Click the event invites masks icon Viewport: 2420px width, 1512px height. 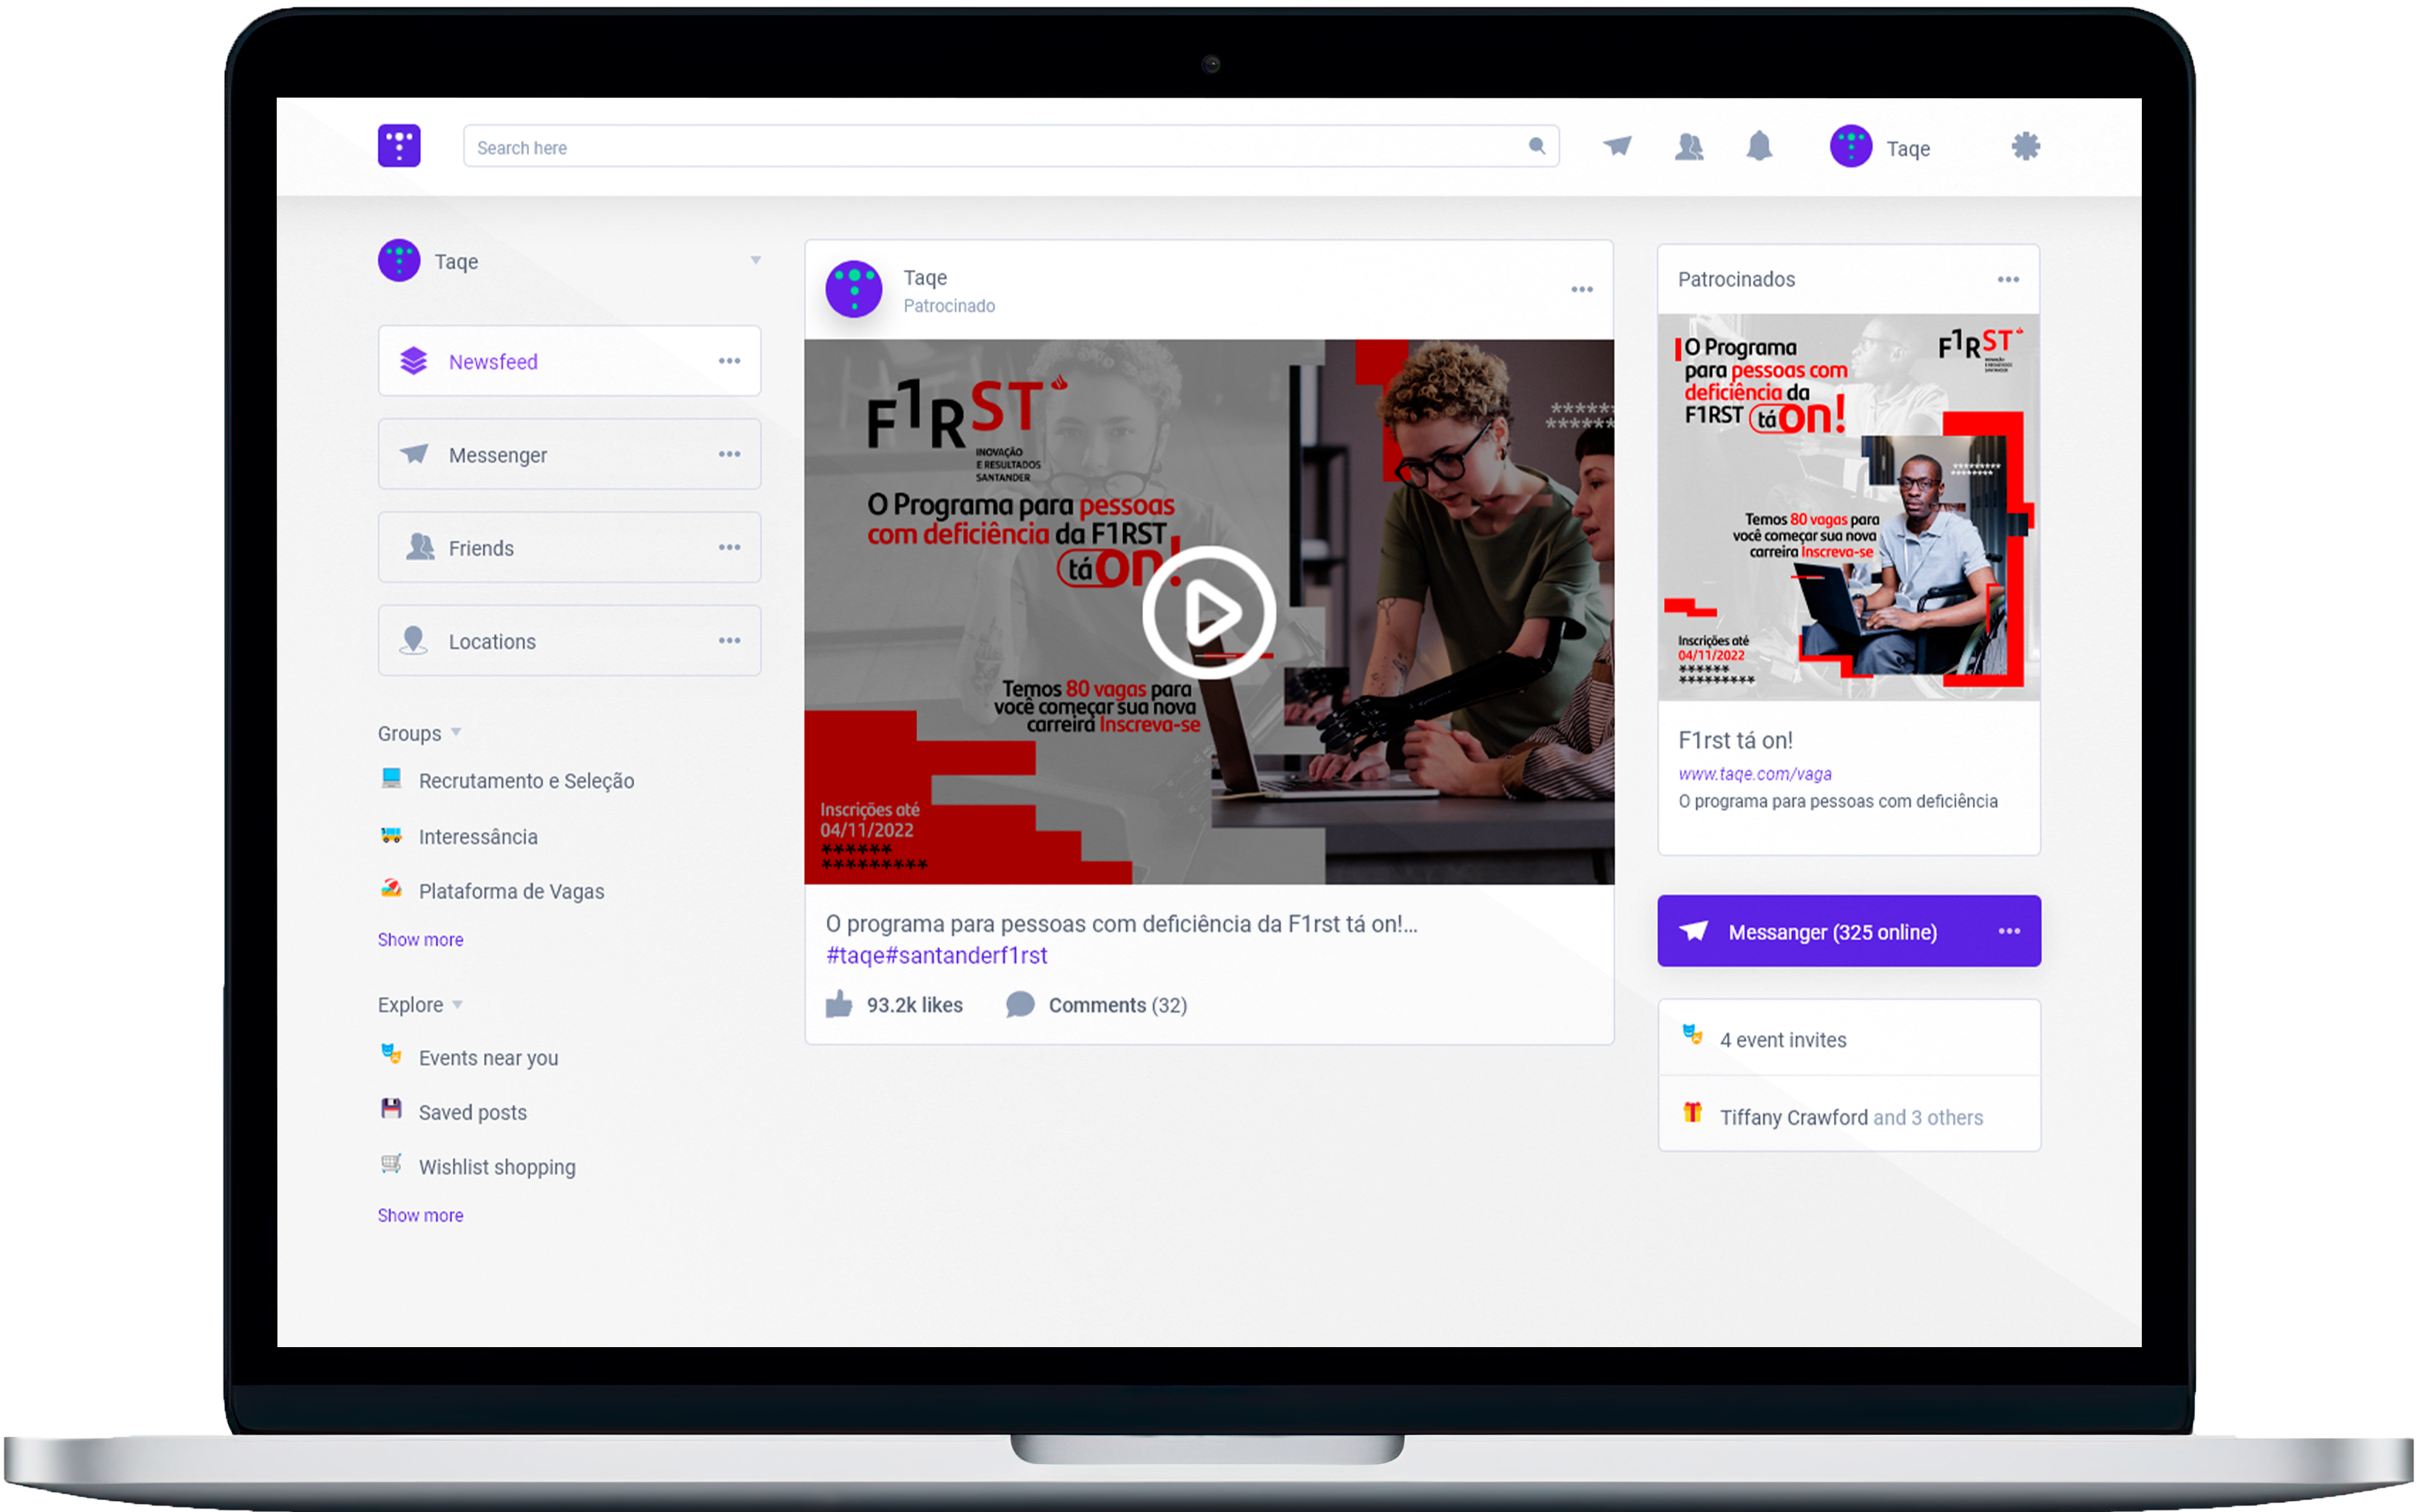[x=1692, y=1035]
